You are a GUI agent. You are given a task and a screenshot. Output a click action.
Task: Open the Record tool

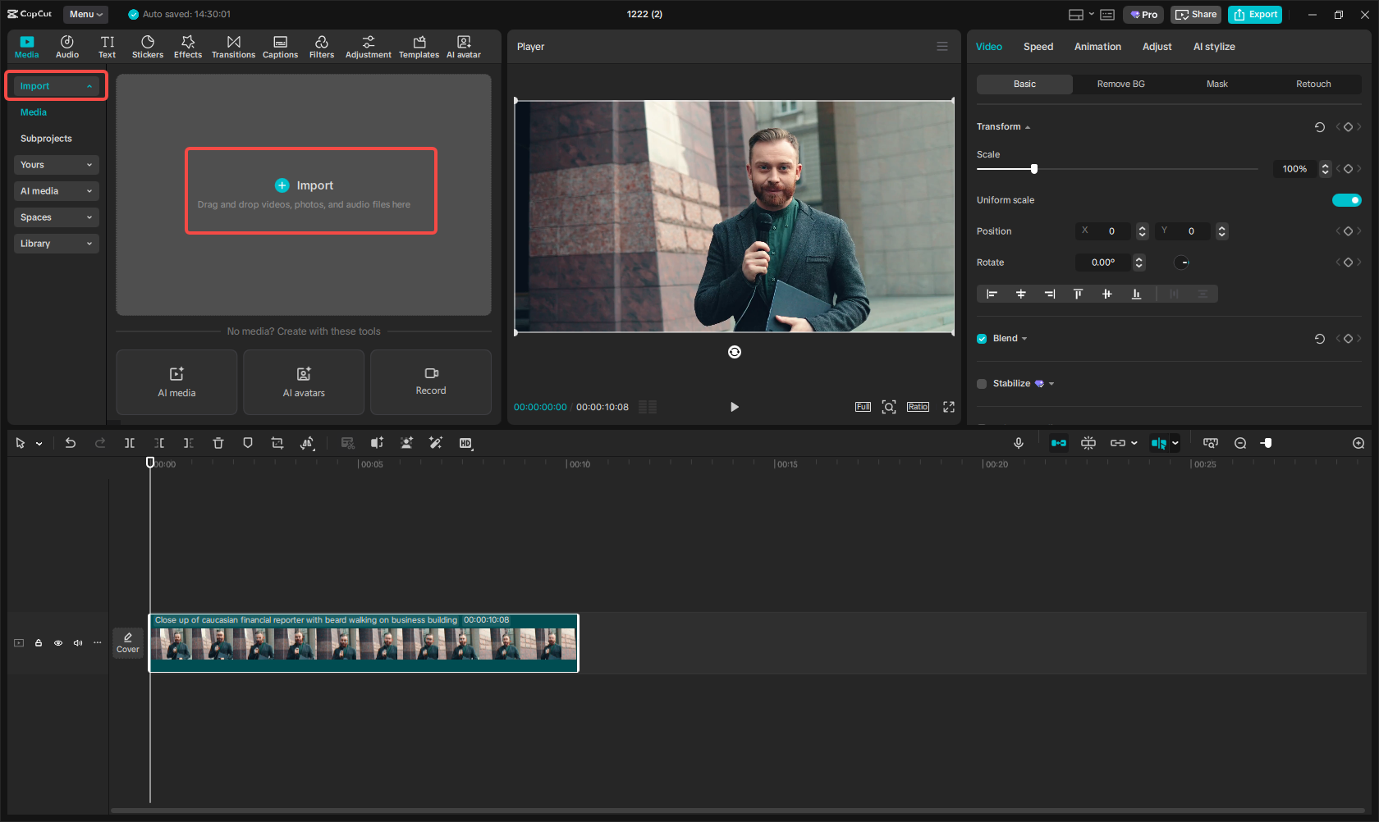tap(430, 382)
